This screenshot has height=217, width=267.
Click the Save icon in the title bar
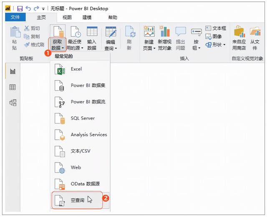coord(20,8)
